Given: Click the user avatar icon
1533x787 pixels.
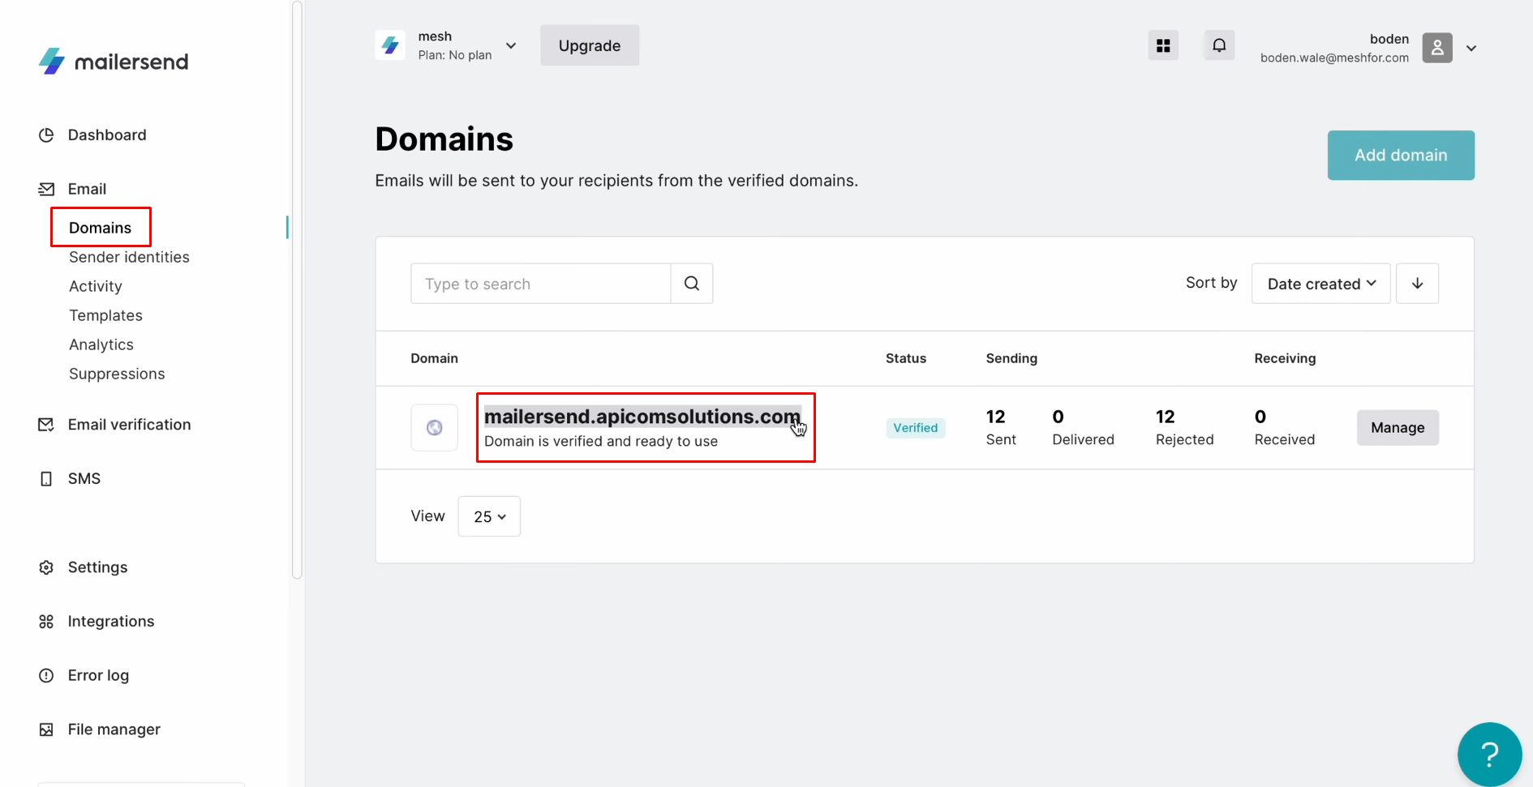Looking at the screenshot, I should pyautogui.click(x=1437, y=48).
